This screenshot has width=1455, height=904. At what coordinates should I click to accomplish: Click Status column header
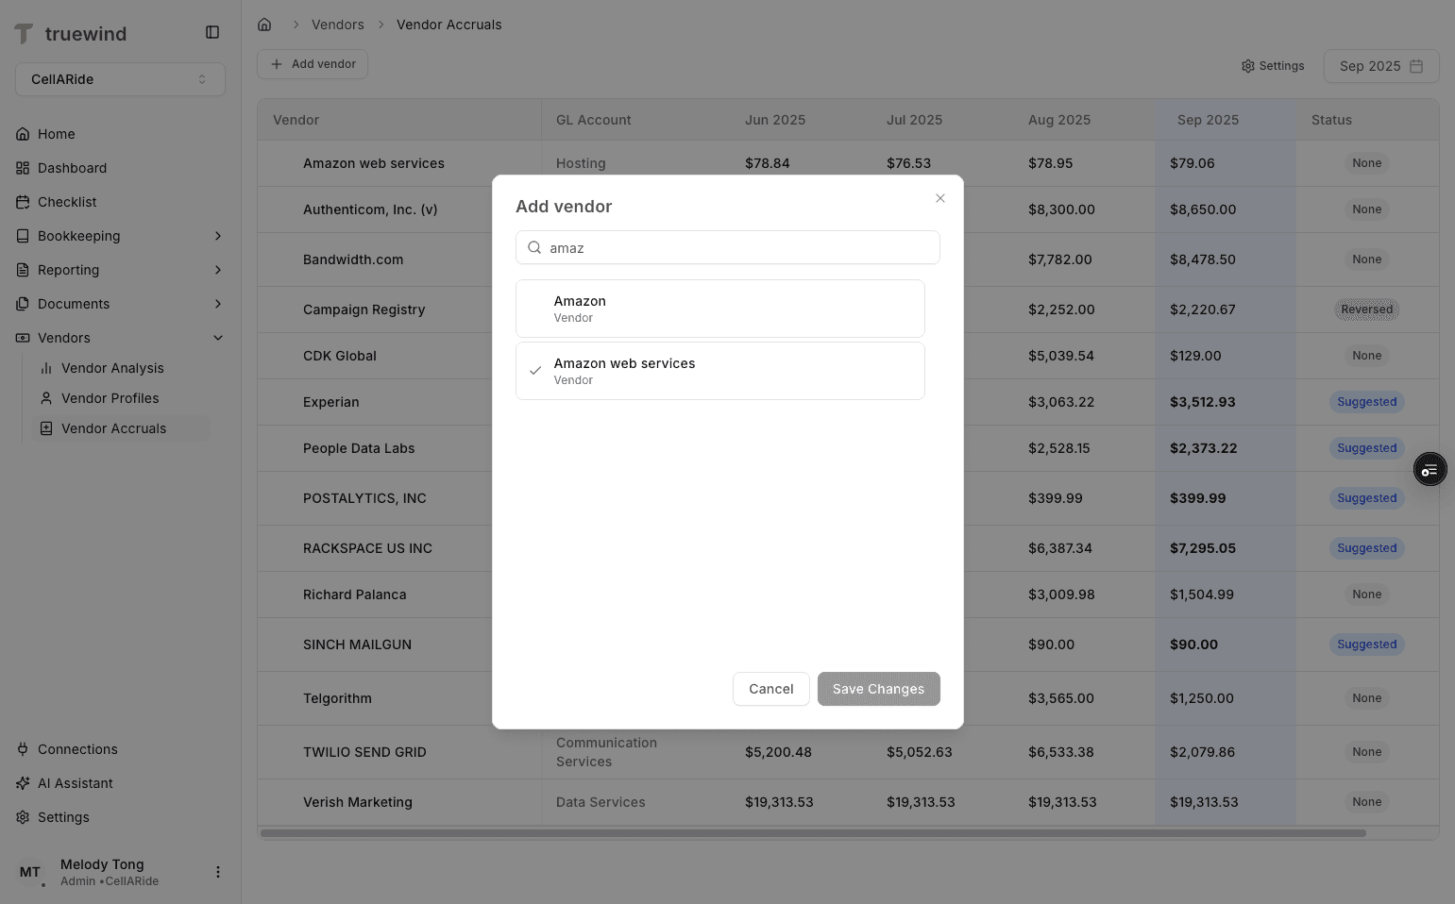click(x=1331, y=120)
